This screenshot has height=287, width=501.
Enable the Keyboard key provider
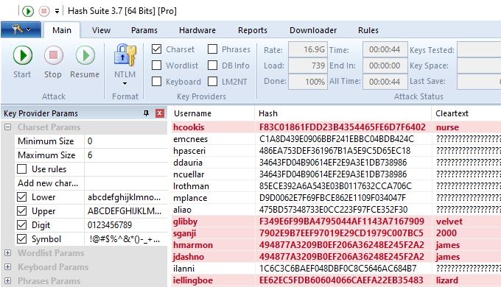click(156, 82)
